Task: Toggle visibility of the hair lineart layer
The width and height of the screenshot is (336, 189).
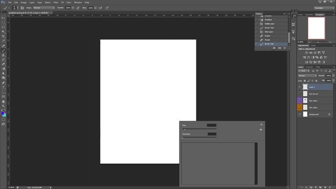Action: coord(300,94)
